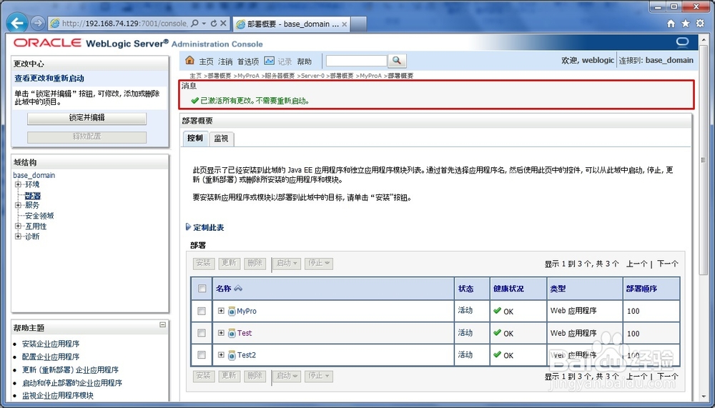Screen dimensions: 715x408
Task: Click the MyPro web application icon
Action: (232, 312)
